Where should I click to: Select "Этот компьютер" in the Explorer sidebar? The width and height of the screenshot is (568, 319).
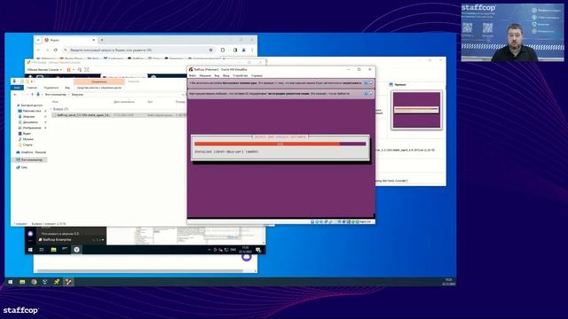(31, 159)
